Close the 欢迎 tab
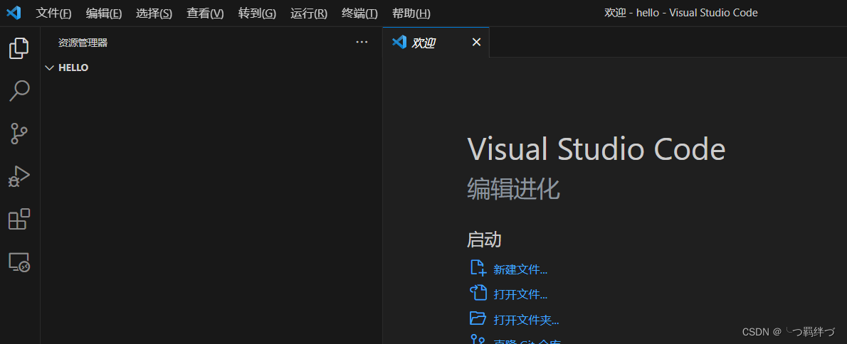The width and height of the screenshot is (847, 344). [476, 42]
